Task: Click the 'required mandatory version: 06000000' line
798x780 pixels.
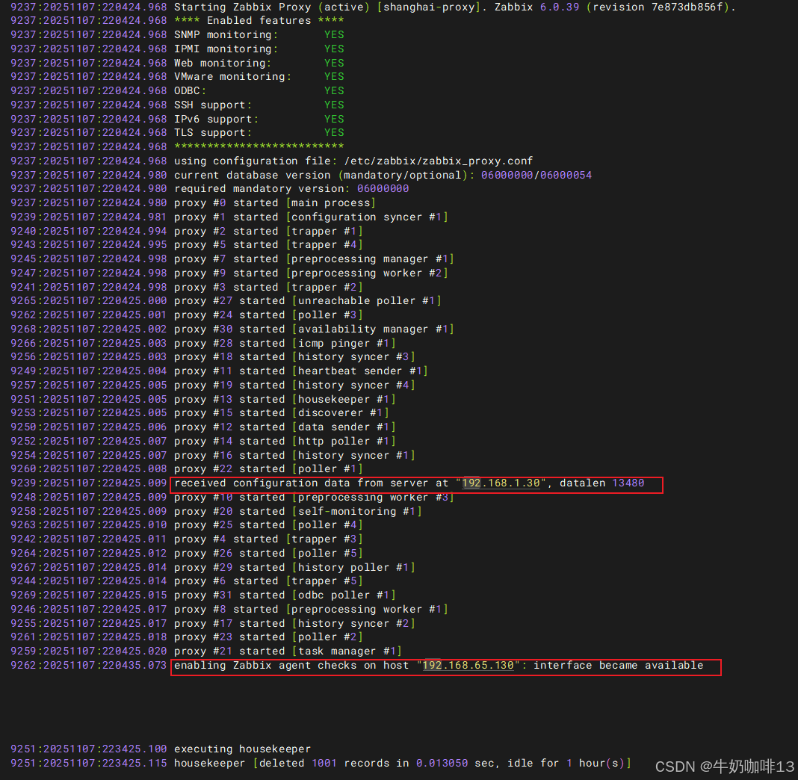Action: coord(210,188)
